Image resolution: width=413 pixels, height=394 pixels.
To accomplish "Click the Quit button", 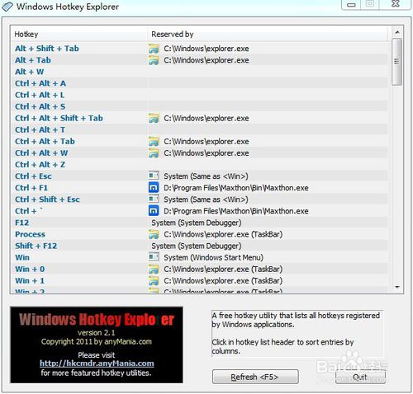I will point(360,377).
